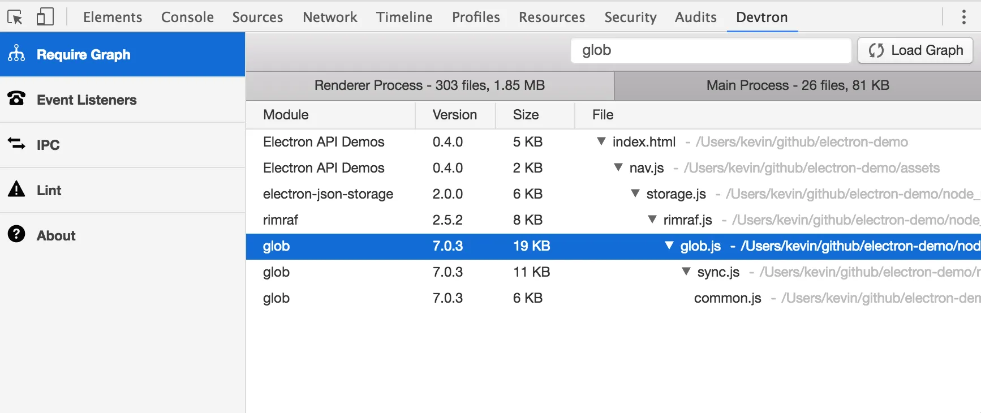Screen dimensions: 981x413
Task: Toggle the device mode icon
Action: tap(45, 17)
